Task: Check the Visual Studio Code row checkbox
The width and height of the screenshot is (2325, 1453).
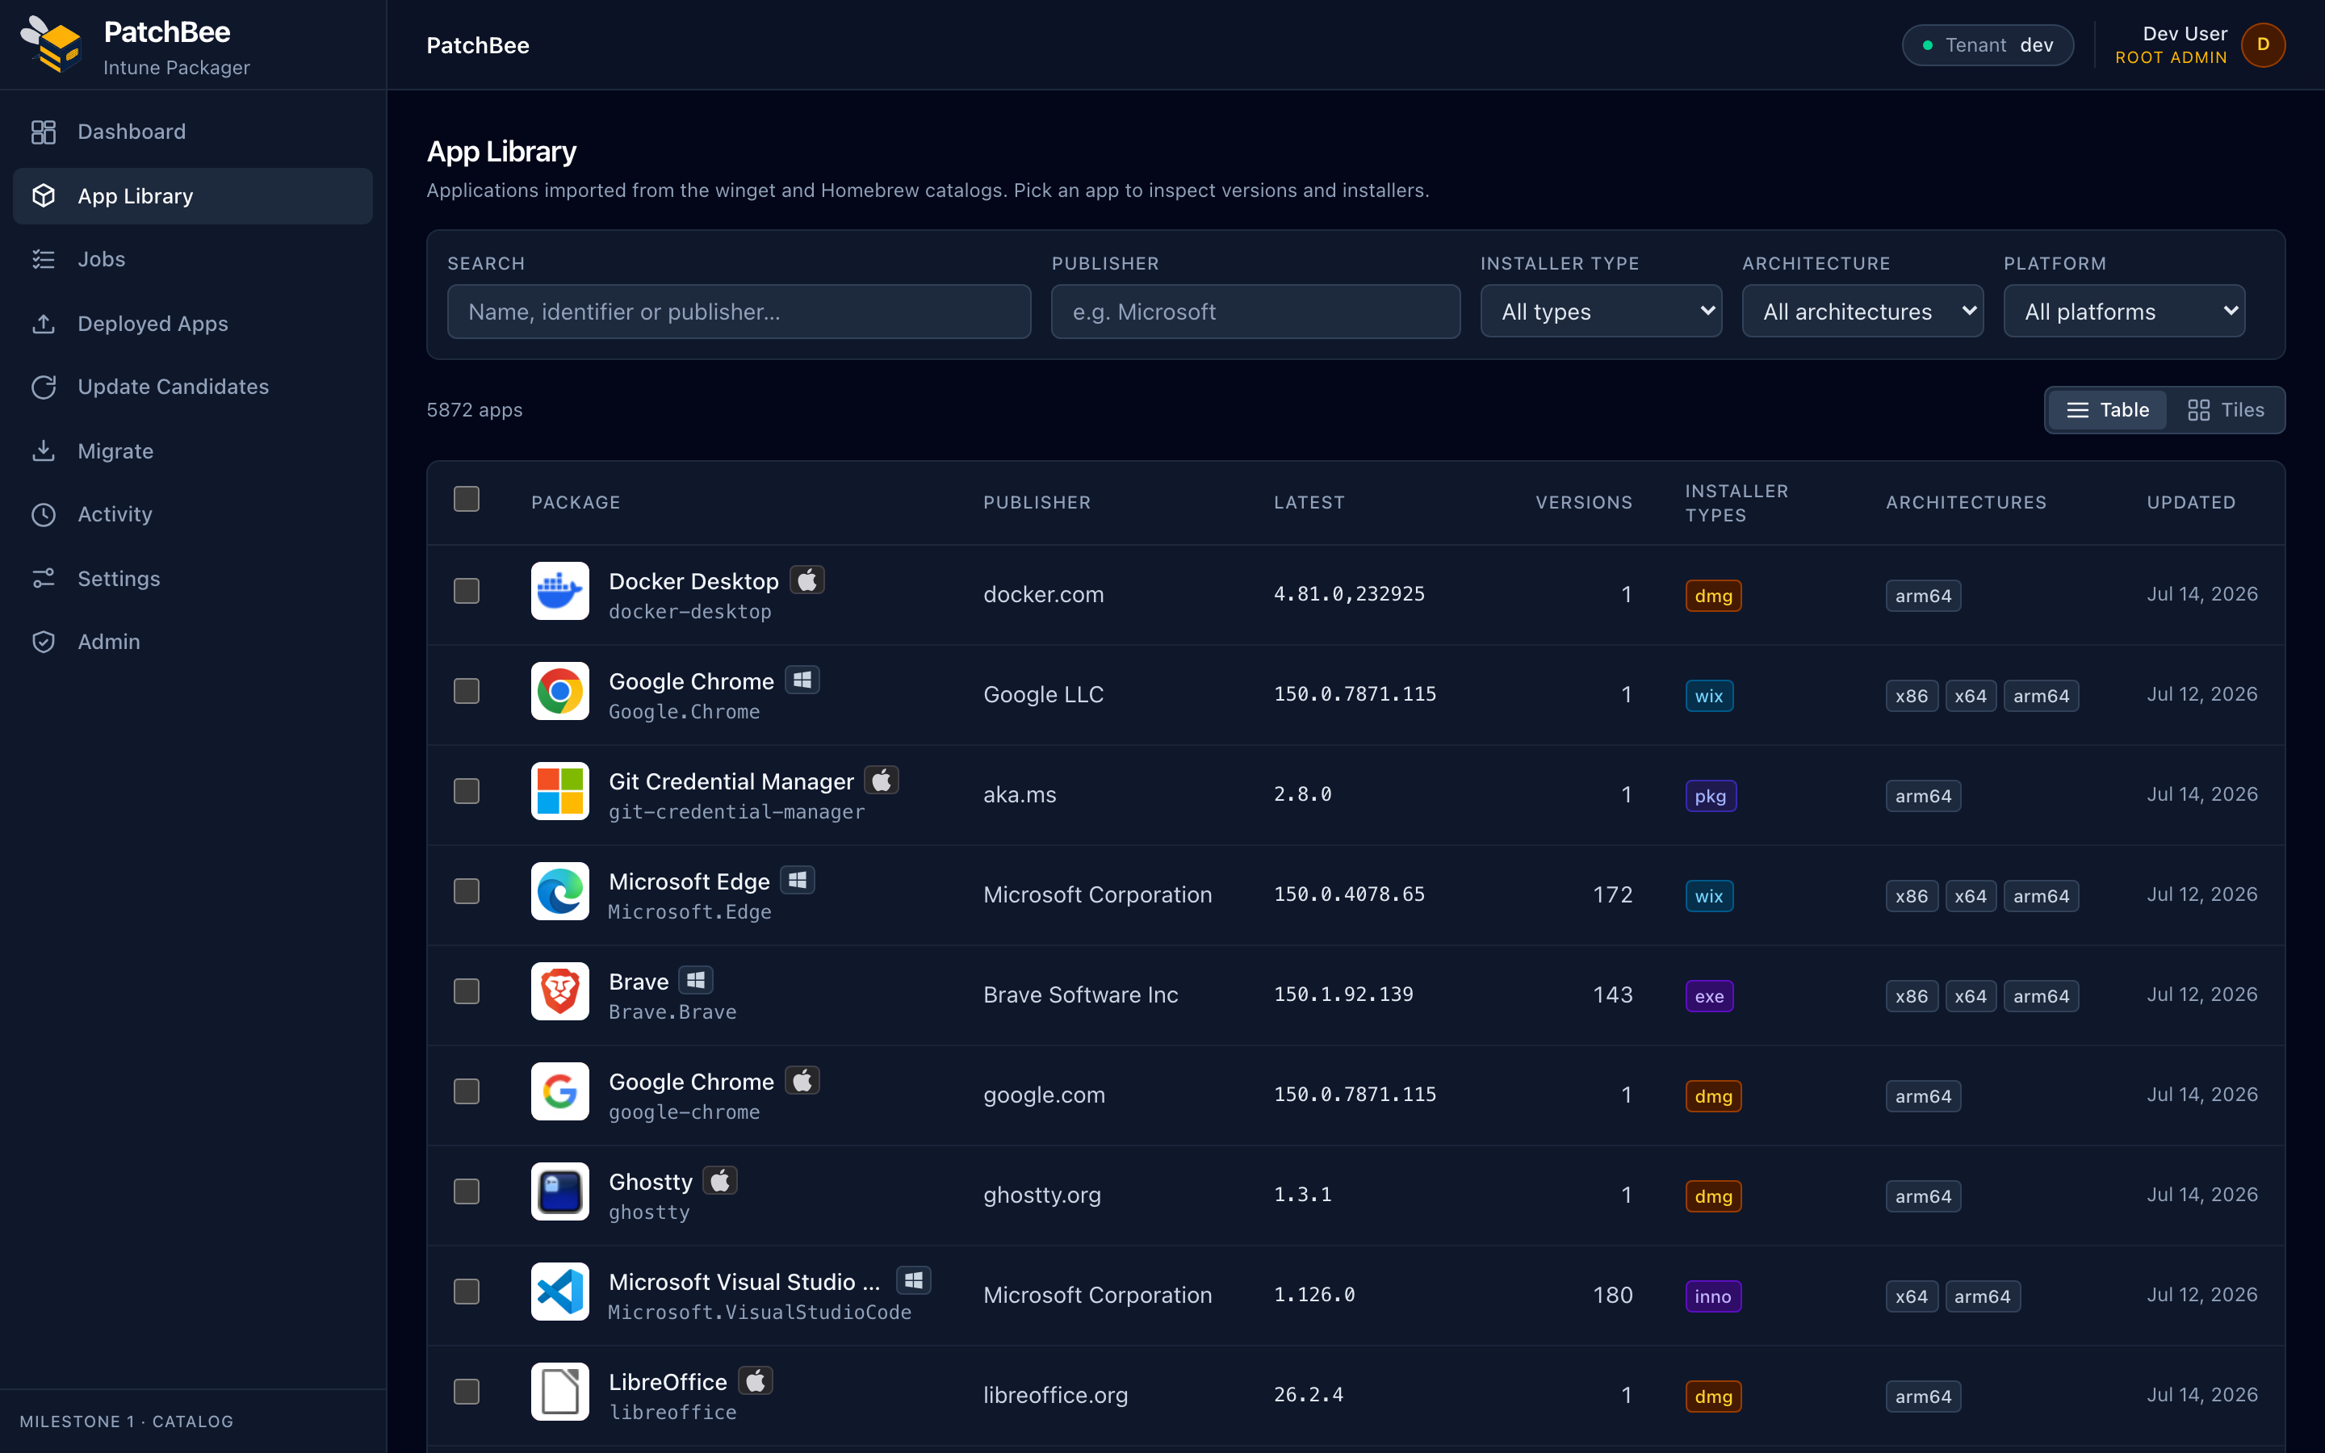Action: [466, 1292]
